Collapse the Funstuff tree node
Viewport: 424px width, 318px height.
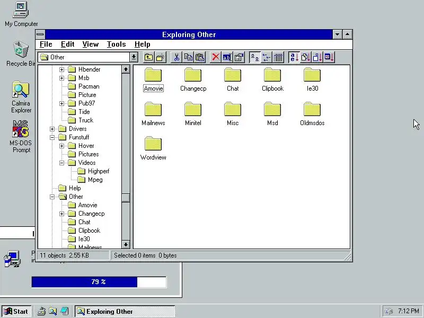pyautogui.click(x=52, y=137)
